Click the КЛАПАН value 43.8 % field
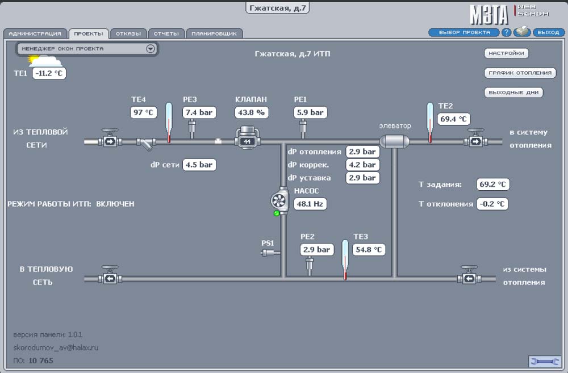The image size is (568, 373). [252, 112]
